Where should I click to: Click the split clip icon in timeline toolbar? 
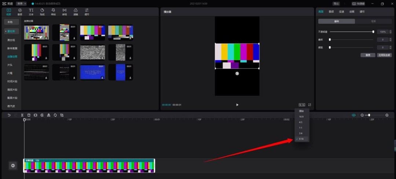point(22,115)
